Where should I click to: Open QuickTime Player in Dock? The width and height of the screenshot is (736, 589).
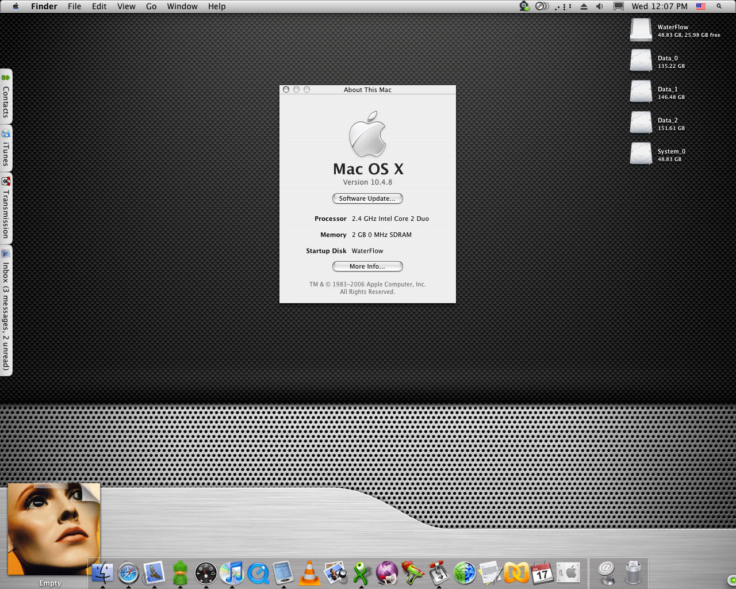pyautogui.click(x=258, y=573)
